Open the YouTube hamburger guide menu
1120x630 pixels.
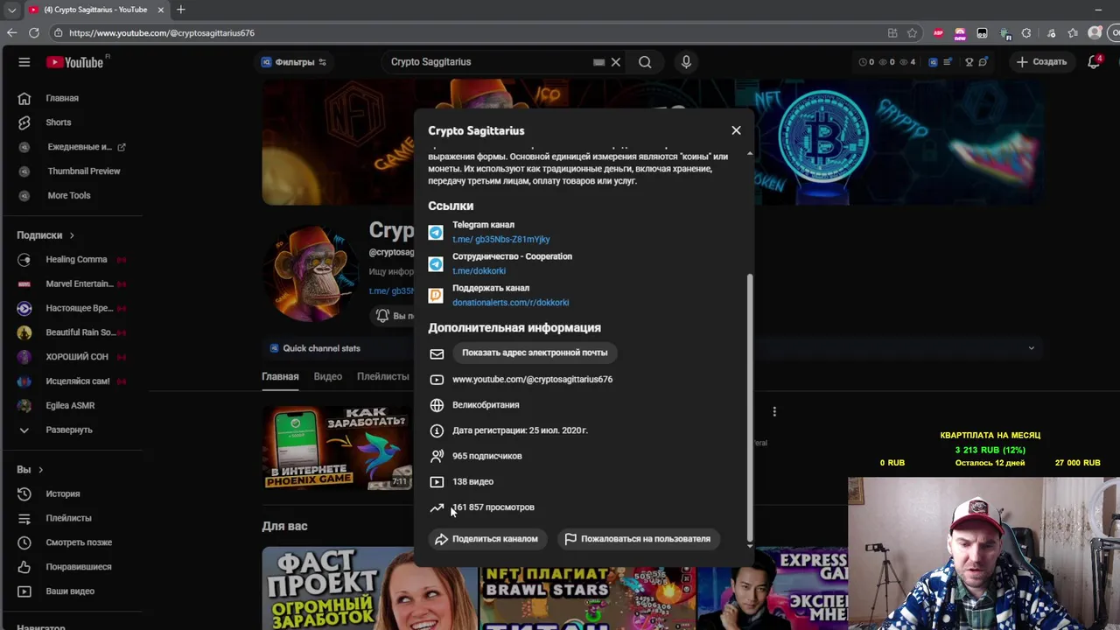coord(24,62)
